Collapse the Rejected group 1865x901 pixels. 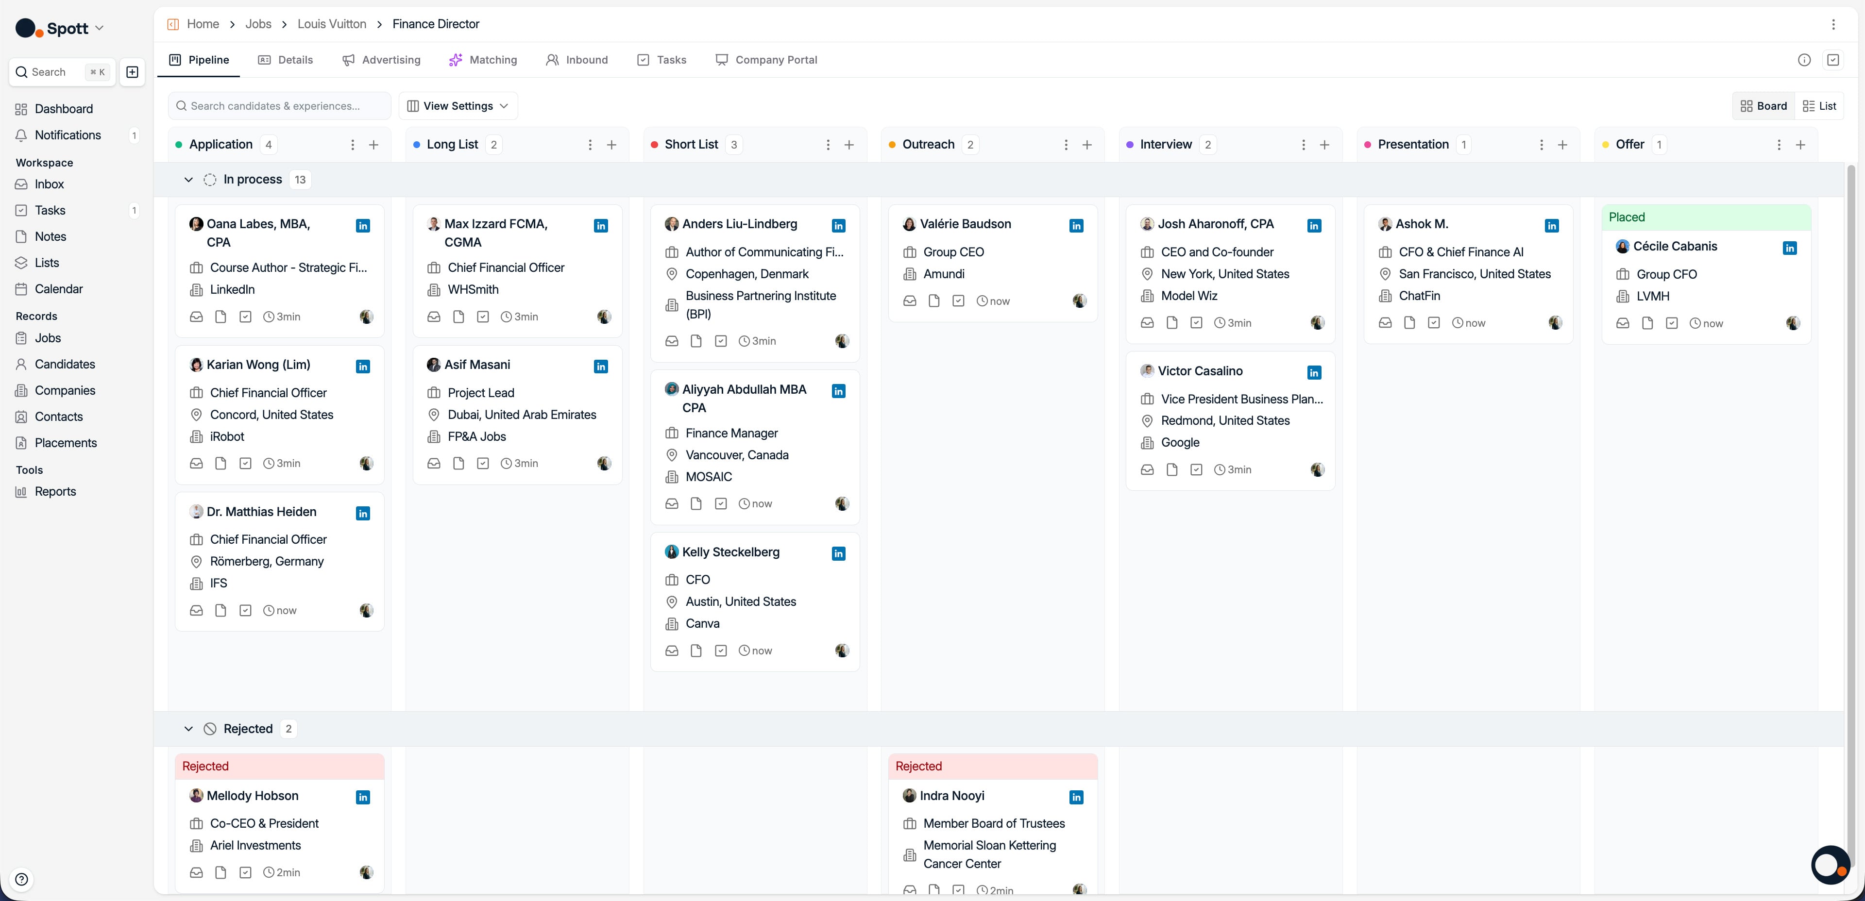188,729
